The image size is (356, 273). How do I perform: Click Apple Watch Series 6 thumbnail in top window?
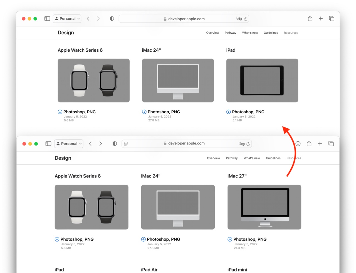tap(94, 81)
